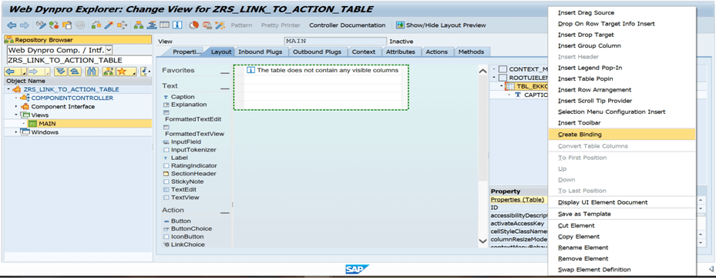
Task: Click the Active/Inactive switch icon
Action: tap(54, 25)
